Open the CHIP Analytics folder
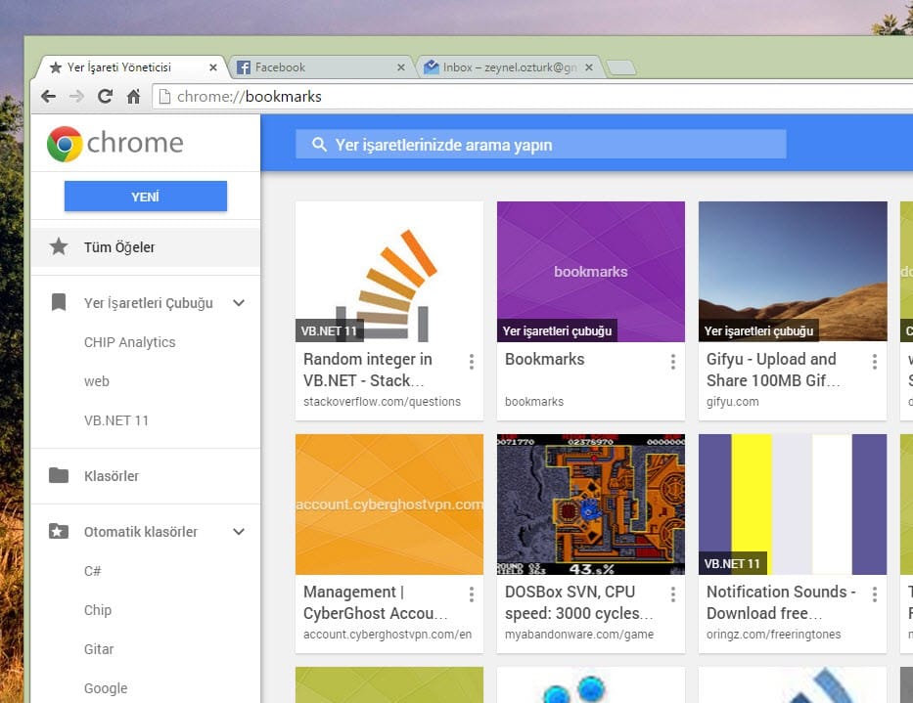The height and width of the screenshot is (703, 913). tap(130, 342)
